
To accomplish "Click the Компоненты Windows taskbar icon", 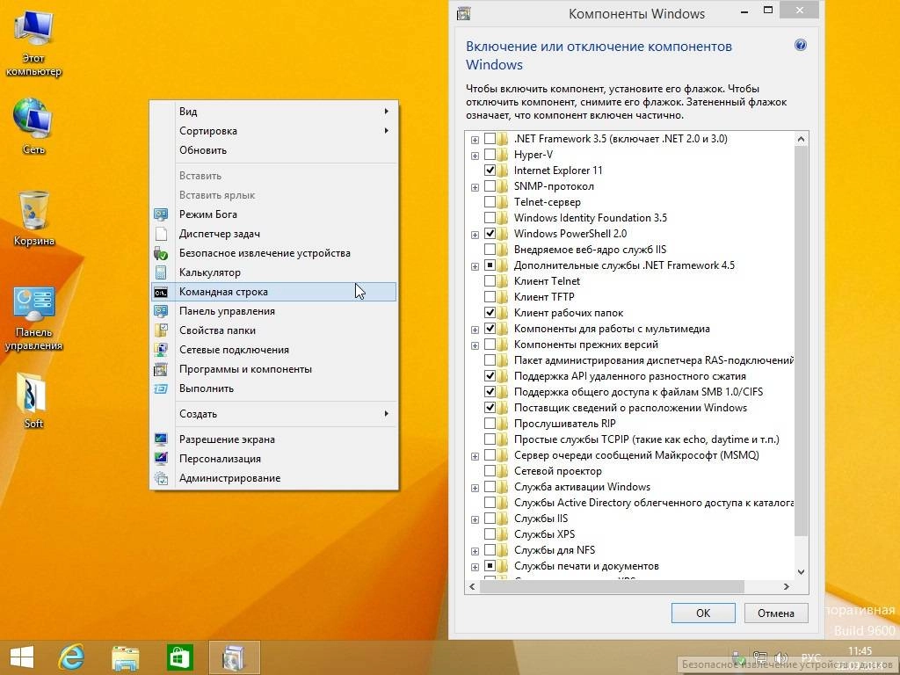I will click(x=234, y=657).
